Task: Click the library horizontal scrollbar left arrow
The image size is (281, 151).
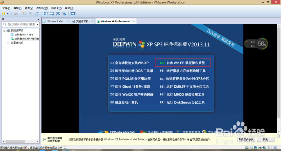Action: pos(4,141)
